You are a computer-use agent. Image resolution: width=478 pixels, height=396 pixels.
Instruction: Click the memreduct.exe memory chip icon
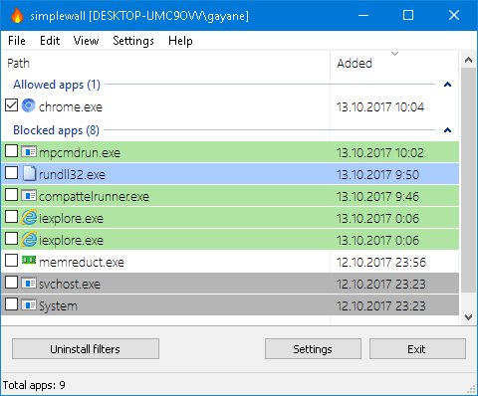(x=29, y=261)
